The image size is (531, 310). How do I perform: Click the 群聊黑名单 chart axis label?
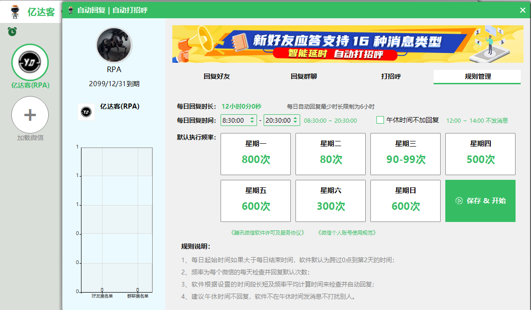[x=138, y=296]
